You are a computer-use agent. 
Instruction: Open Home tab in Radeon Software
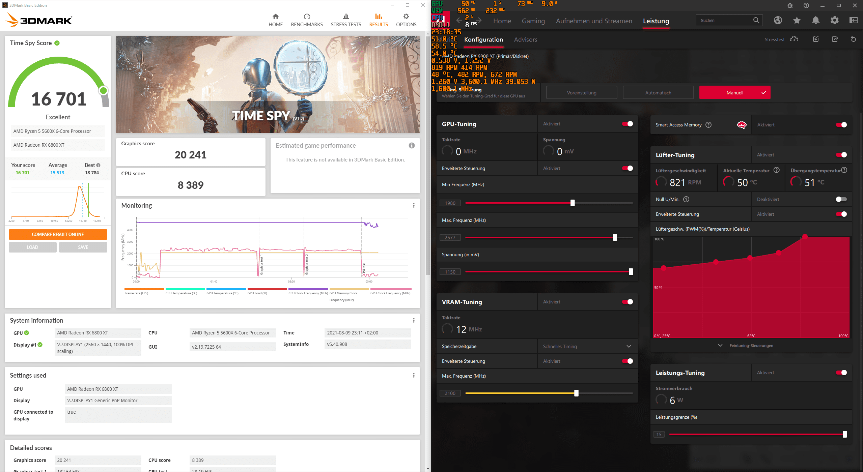502,21
